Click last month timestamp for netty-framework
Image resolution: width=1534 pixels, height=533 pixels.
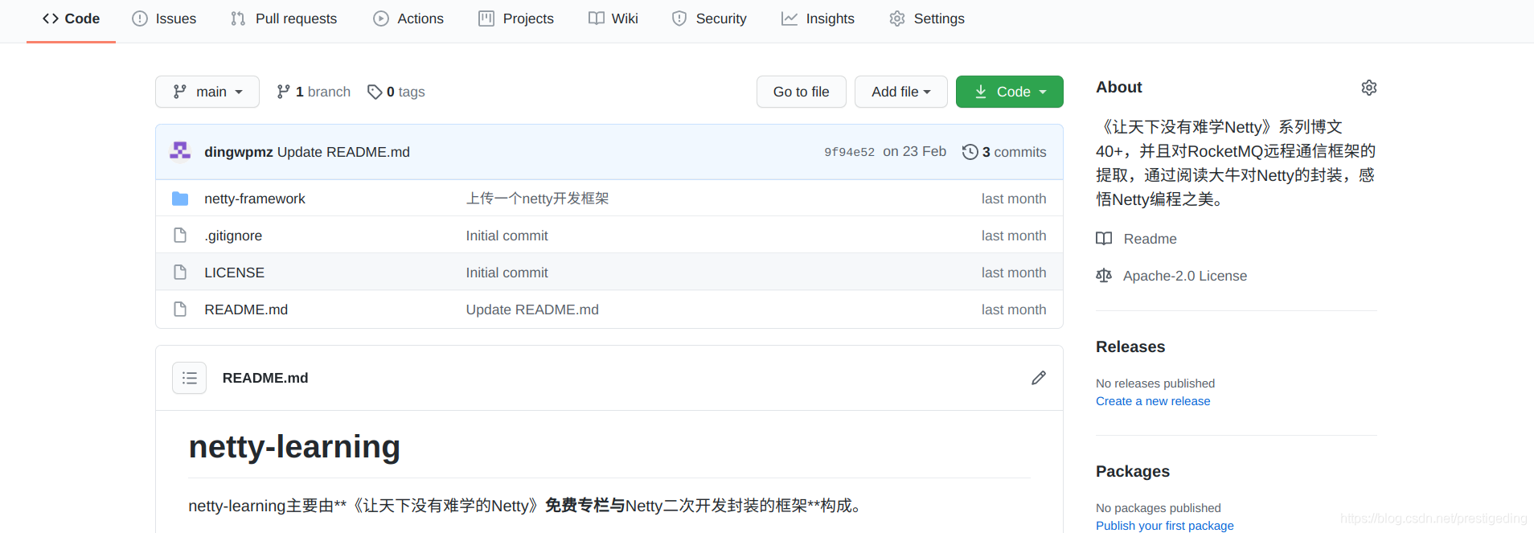(x=1014, y=199)
